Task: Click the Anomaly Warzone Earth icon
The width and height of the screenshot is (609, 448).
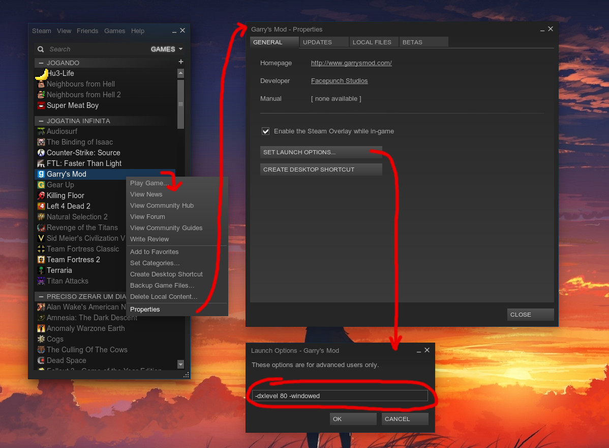Action: [x=41, y=328]
